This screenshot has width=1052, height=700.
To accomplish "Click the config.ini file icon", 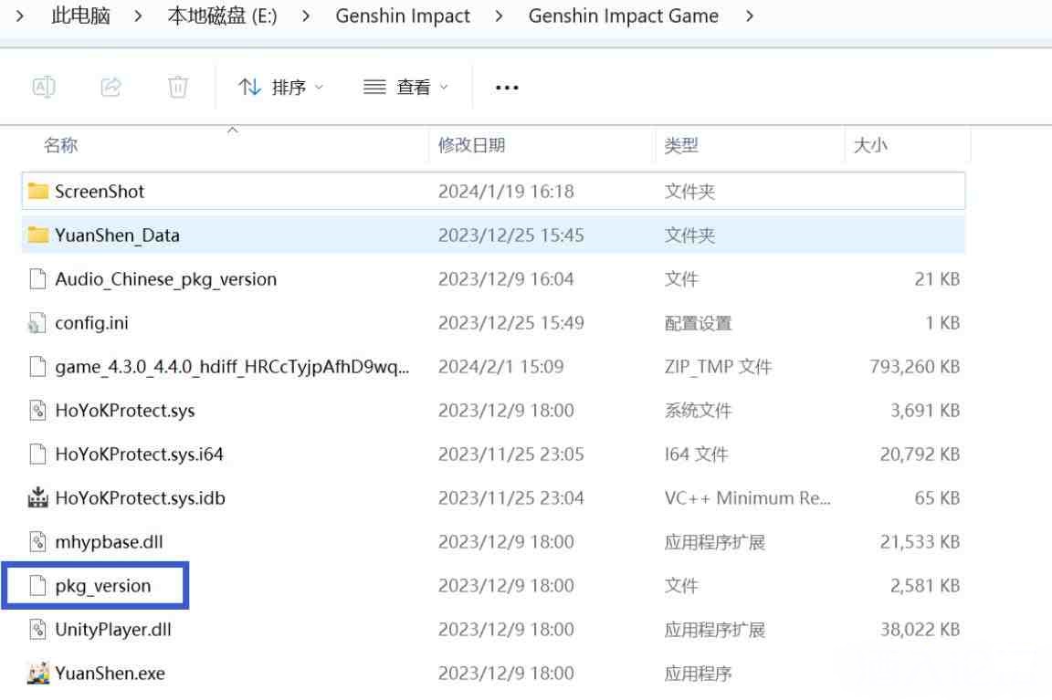I will [37, 322].
